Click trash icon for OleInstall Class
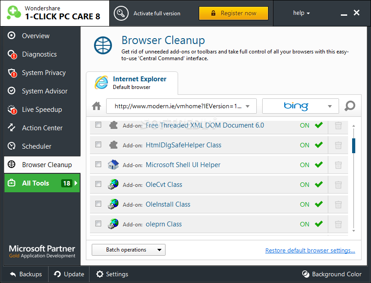This screenshot has width=371, height=283. [338, 204]
